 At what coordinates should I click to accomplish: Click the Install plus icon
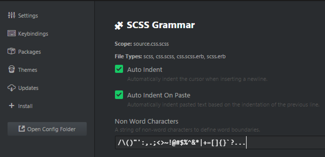(x=12, y=106)
